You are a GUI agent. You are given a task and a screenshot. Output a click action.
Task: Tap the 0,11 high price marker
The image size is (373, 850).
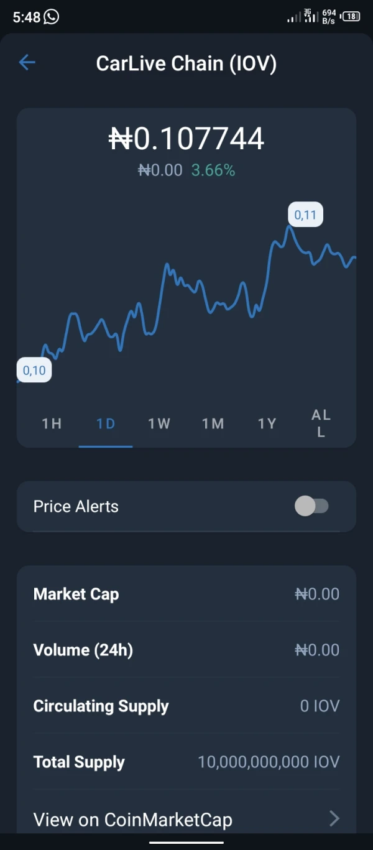pyautogui.click(x=305, y=215)
